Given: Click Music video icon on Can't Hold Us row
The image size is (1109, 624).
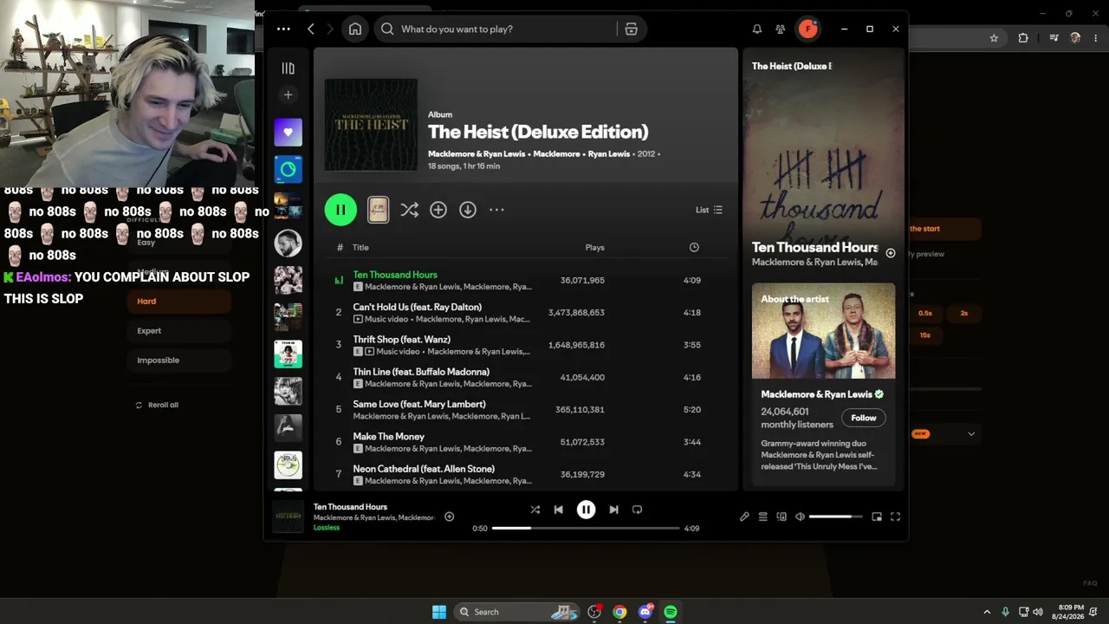Looking at the screenshot, I should coord(358,319).
